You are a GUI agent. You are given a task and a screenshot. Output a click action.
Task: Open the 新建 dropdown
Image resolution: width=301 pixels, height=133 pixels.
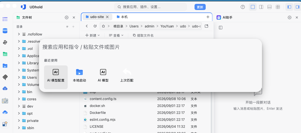(93, 35)
